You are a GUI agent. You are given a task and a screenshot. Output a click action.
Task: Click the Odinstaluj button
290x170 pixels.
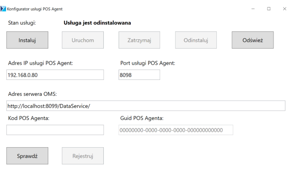tap(196, 40)
